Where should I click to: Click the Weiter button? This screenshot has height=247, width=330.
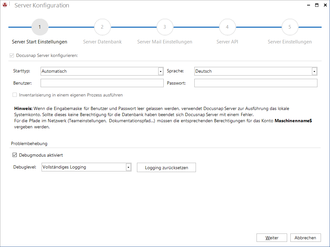[x=272, y=238]
